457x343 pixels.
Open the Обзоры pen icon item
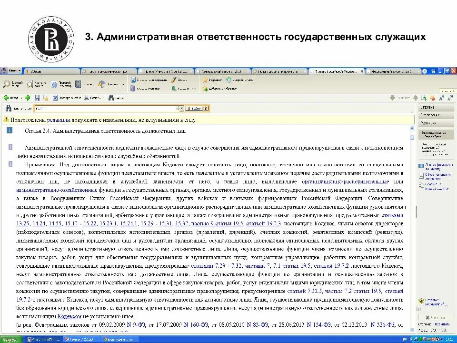179,80
